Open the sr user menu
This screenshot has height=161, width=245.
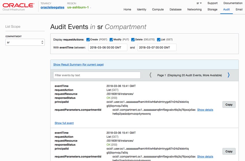199,3
